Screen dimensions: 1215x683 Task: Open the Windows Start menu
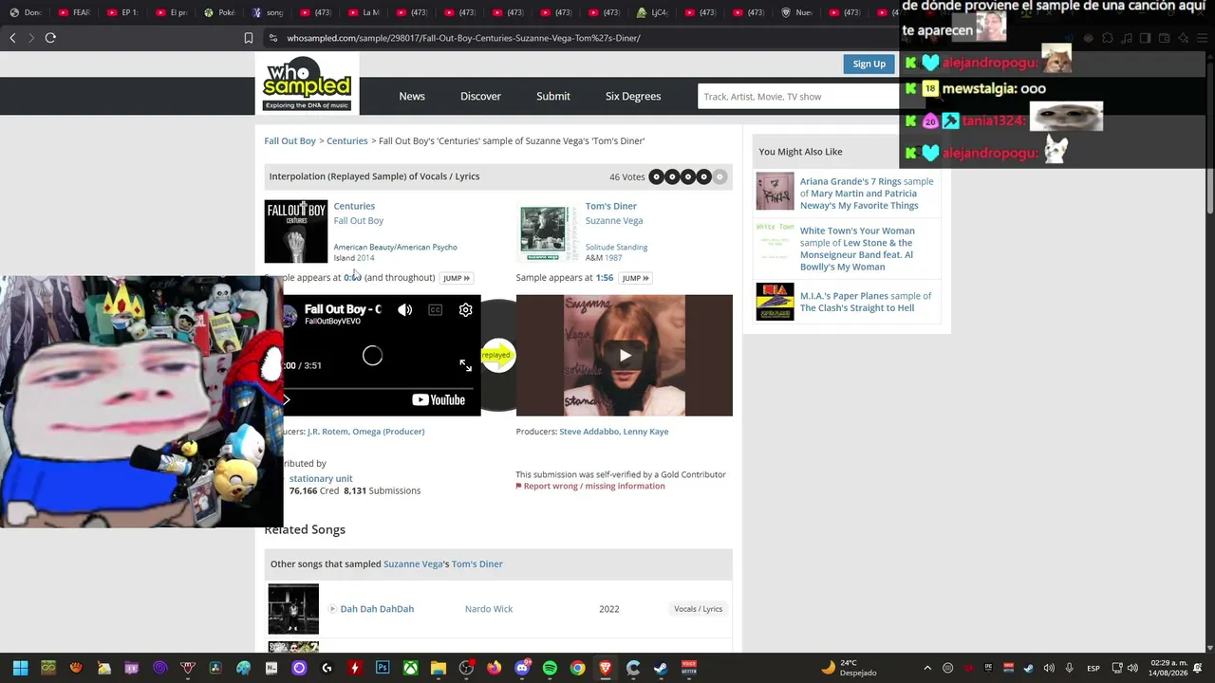(20, 668)
